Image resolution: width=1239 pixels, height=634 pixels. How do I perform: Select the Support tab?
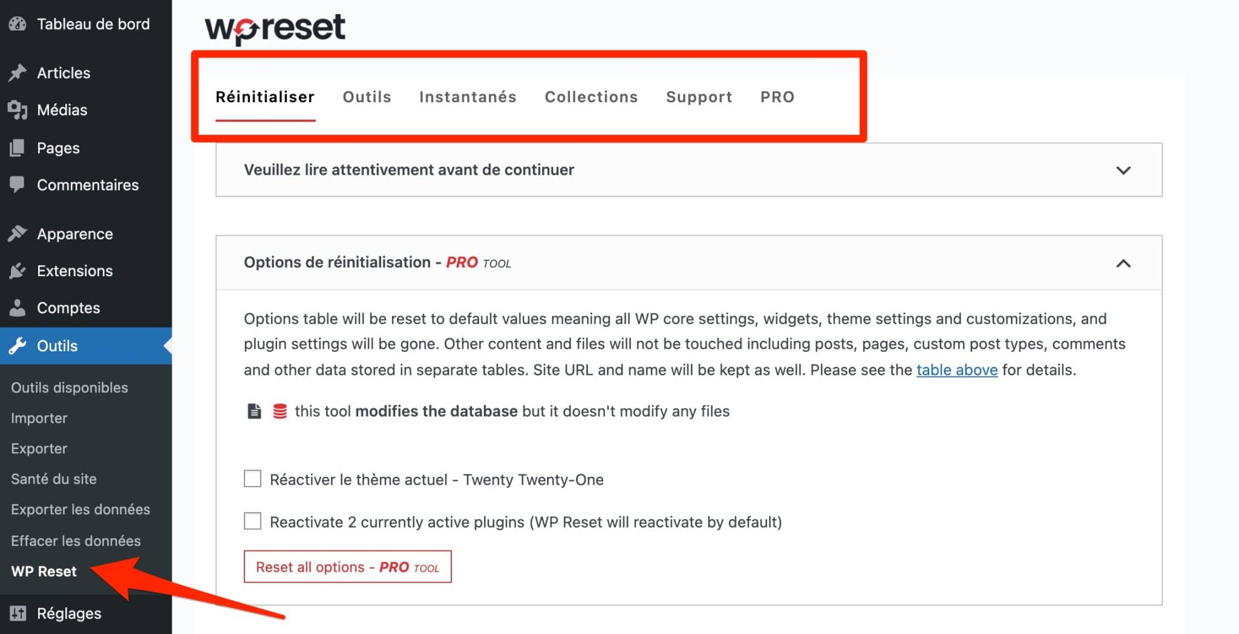699,97
